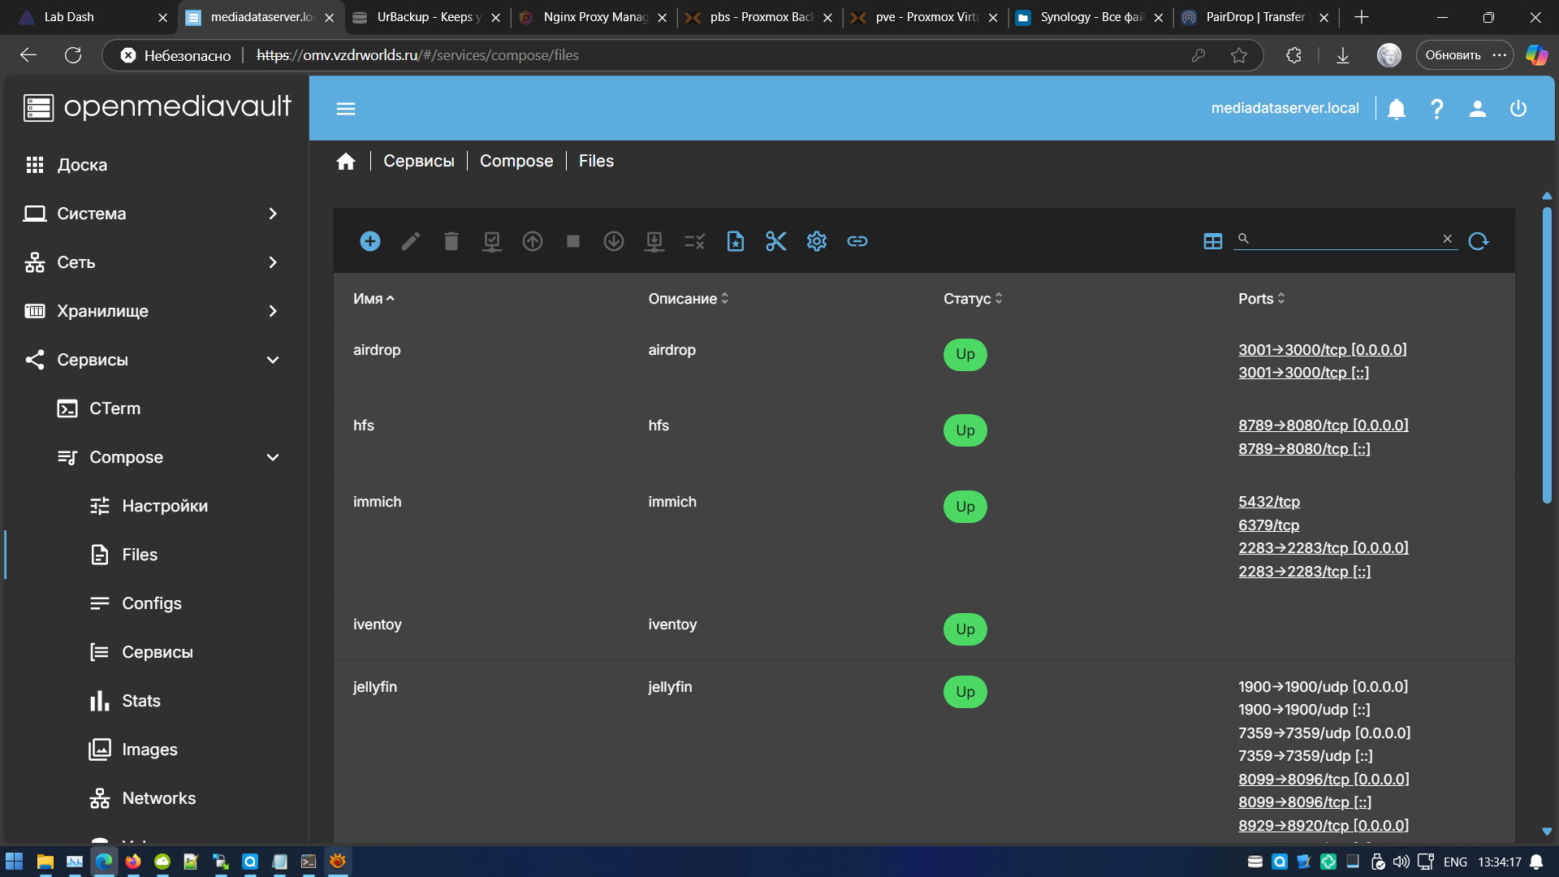Viewport: 1559px width, 877px height.
Task: Click the scissors prune icon in toolbar
Action: pyautogui.click(x=775, y=241)
